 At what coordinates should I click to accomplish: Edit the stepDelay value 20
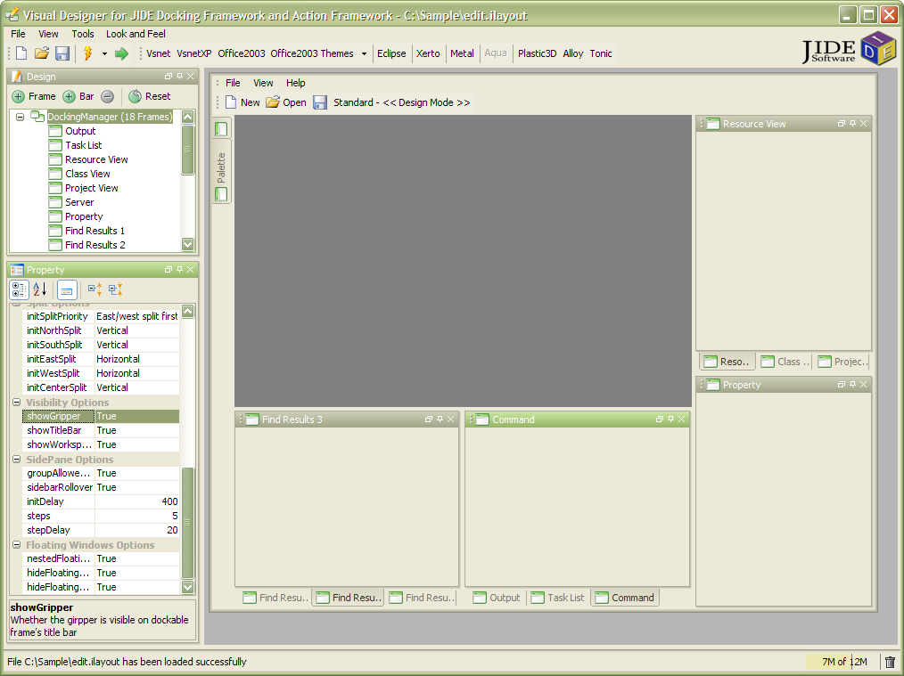tap(136, 530)
